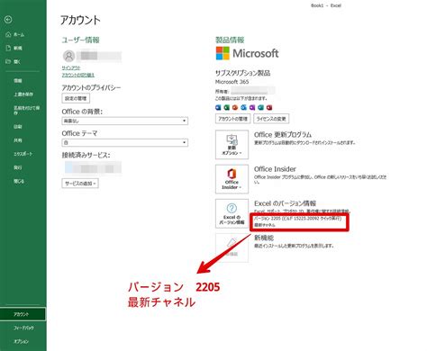The height and width of the screenshot is (351, 427).
Task: Click the 新機能 heading text
Action: tap(264, 238)
